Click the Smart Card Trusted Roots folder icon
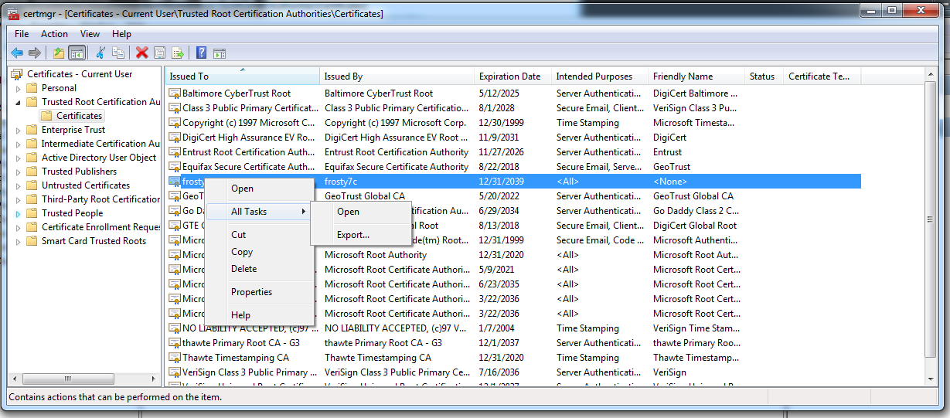Viewport: 950px width, 418px height. click(32, 241)
